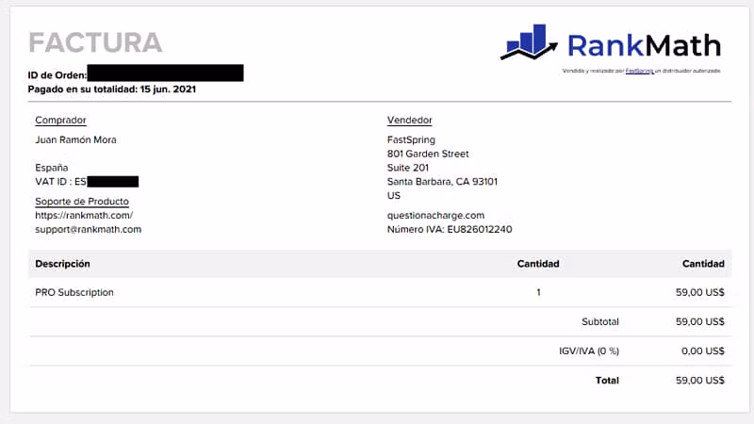This screenshot has width=754, height=424.
Task: Click 'Santa Barbara, CA 93101'
Action: (x=442, y=182)
